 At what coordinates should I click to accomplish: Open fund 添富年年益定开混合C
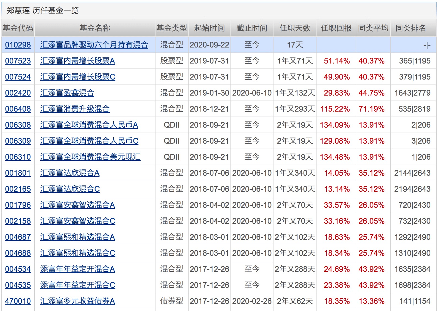tap(78, 285)
